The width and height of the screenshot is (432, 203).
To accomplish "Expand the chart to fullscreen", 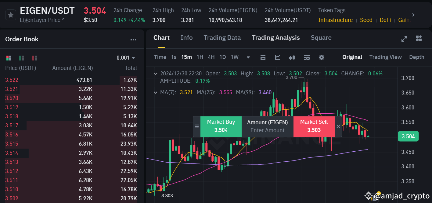I will point(404,39).
